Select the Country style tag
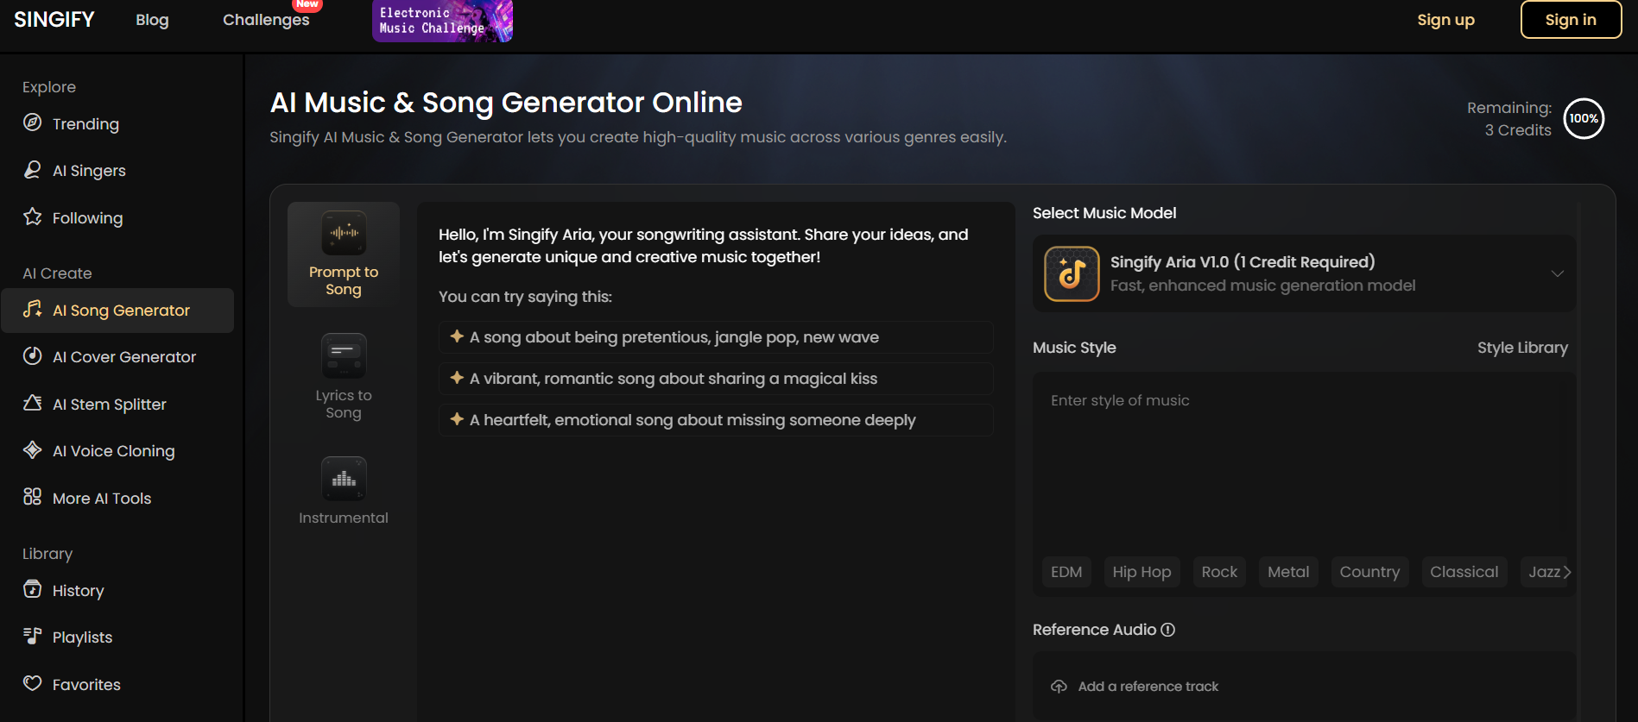Screen dimensions: 1638x722 click(1369, 572)
